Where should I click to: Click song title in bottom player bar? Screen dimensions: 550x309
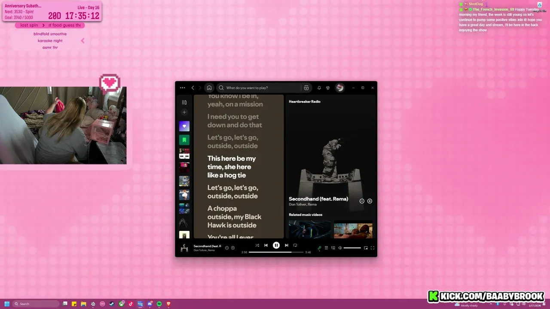207,246
